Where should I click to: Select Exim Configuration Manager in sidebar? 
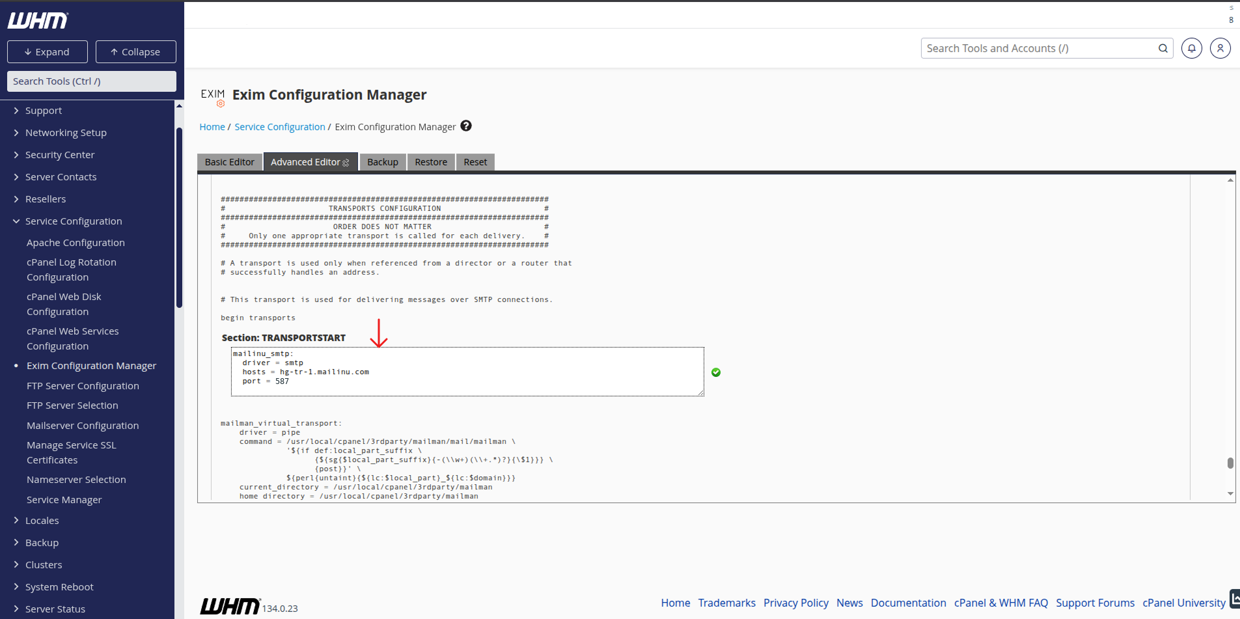(x=91, y=366)
